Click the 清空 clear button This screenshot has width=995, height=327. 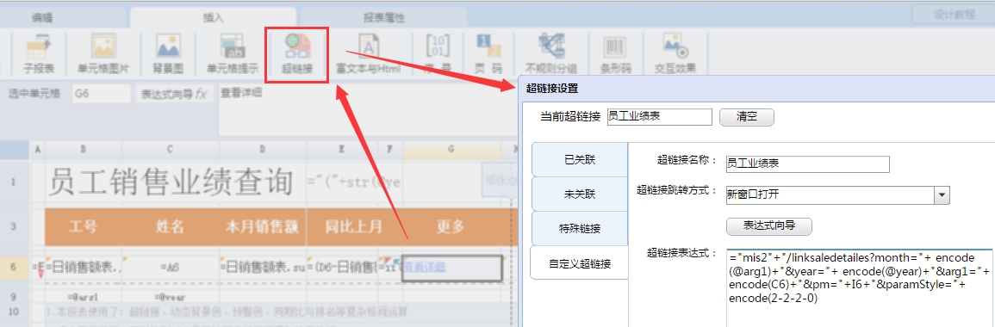click(x=746, y=117)
